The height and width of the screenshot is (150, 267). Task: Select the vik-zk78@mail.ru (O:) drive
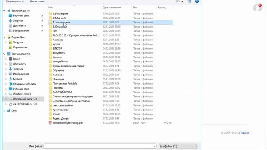pyautogui.click(x=25, y=104)
